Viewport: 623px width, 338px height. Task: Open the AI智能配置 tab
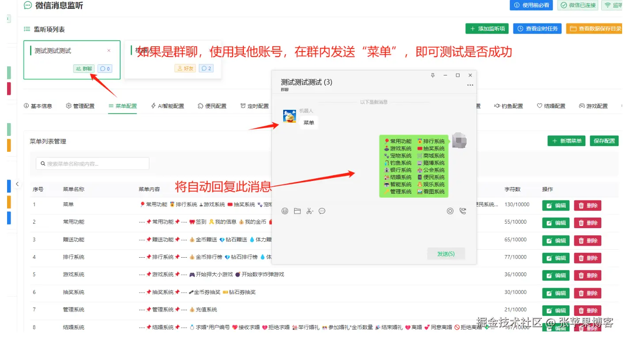(167, 106)
